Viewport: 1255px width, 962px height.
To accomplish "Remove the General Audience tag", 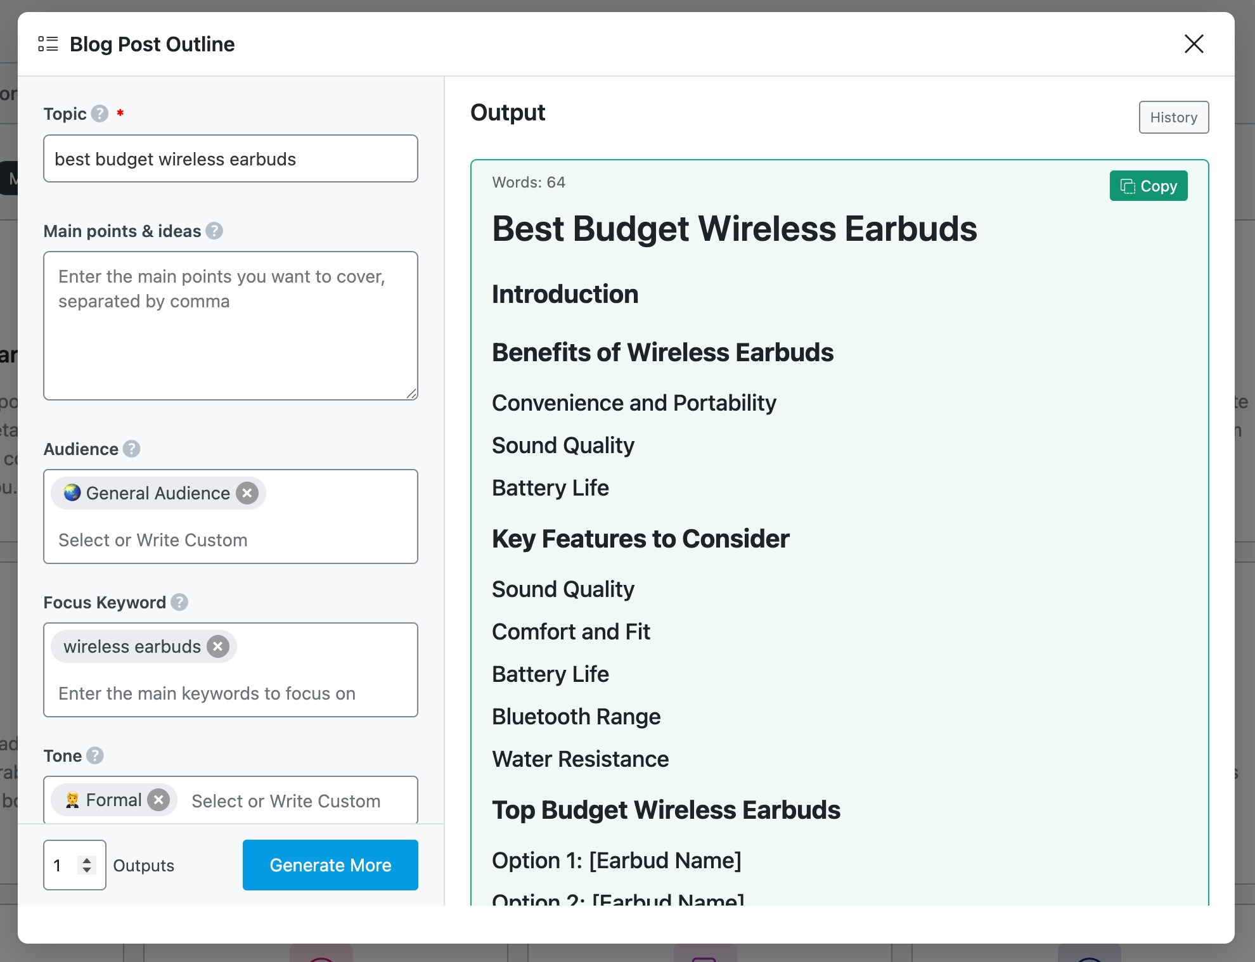I will tap(247, 493).
